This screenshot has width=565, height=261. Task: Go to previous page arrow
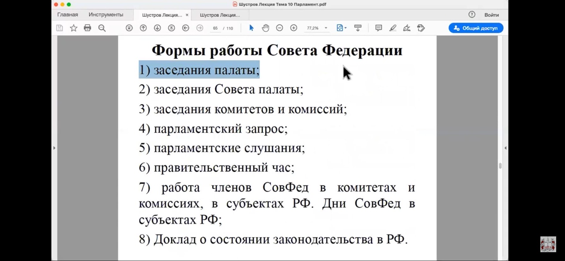143,28
